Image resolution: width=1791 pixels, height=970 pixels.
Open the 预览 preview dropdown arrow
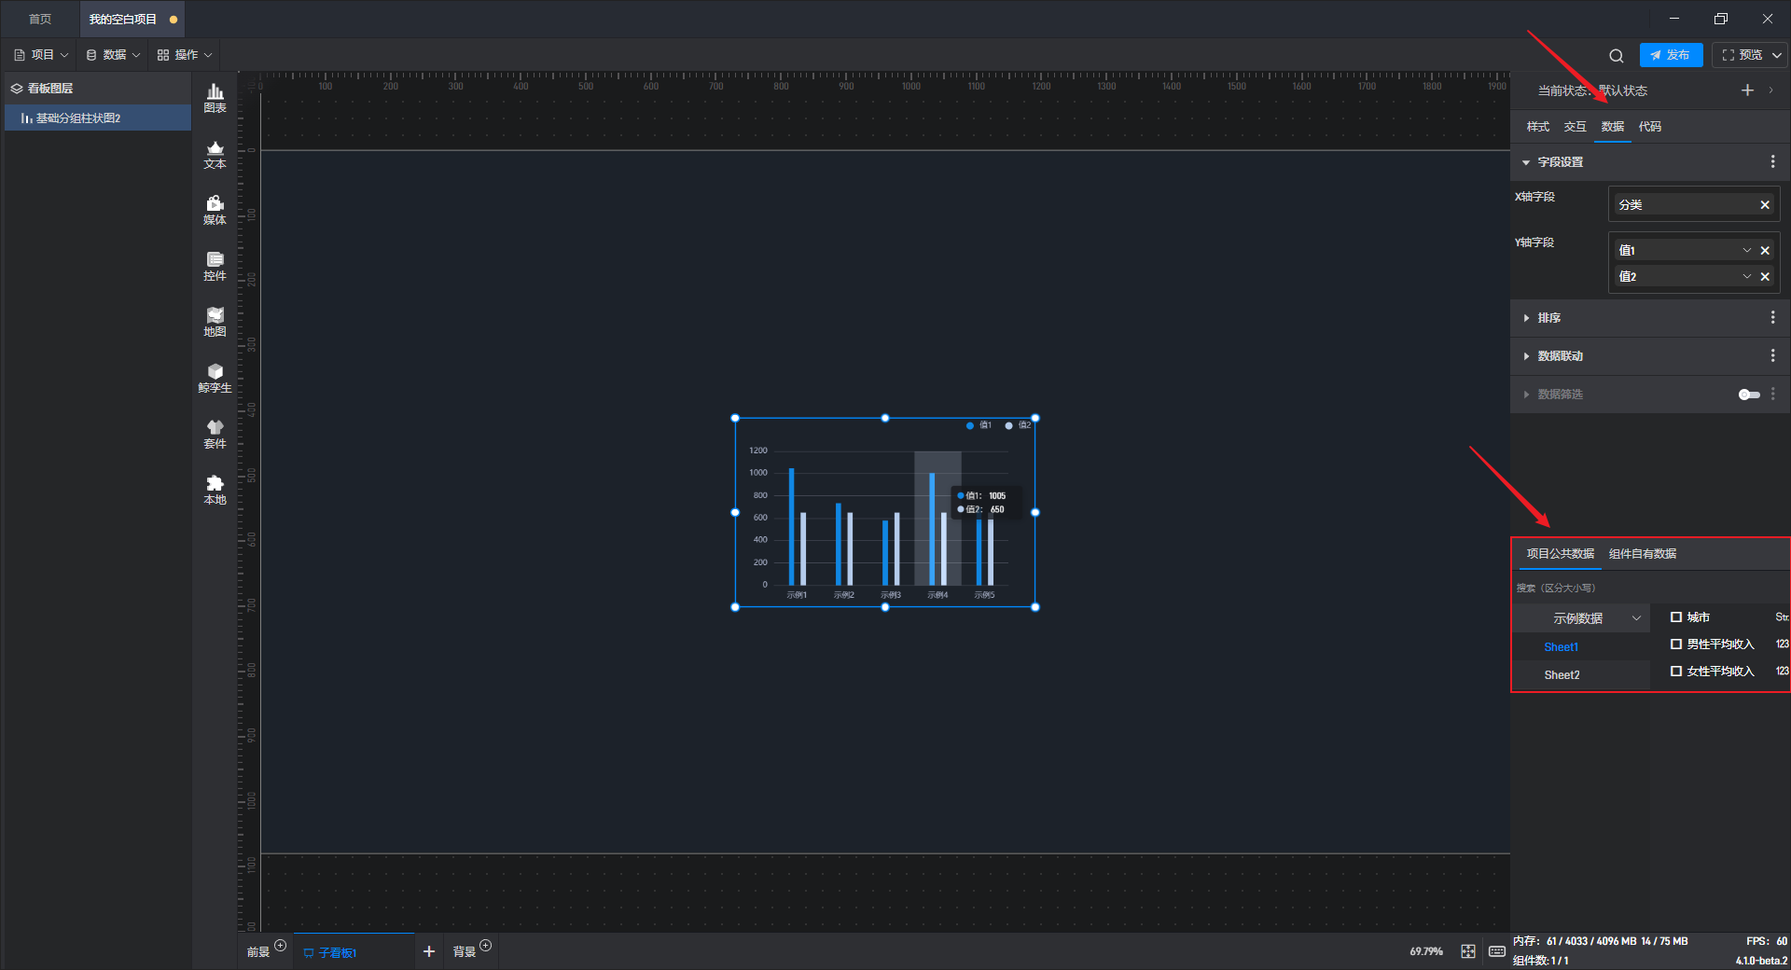click(x=1776, y=55)
